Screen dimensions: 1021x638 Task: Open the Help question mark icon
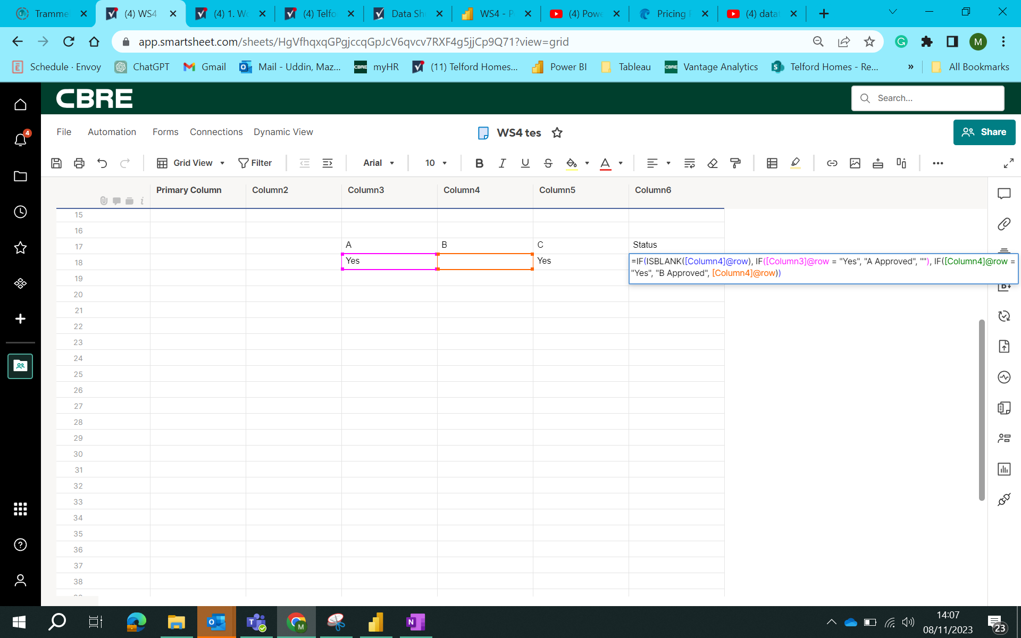point(20,544)
